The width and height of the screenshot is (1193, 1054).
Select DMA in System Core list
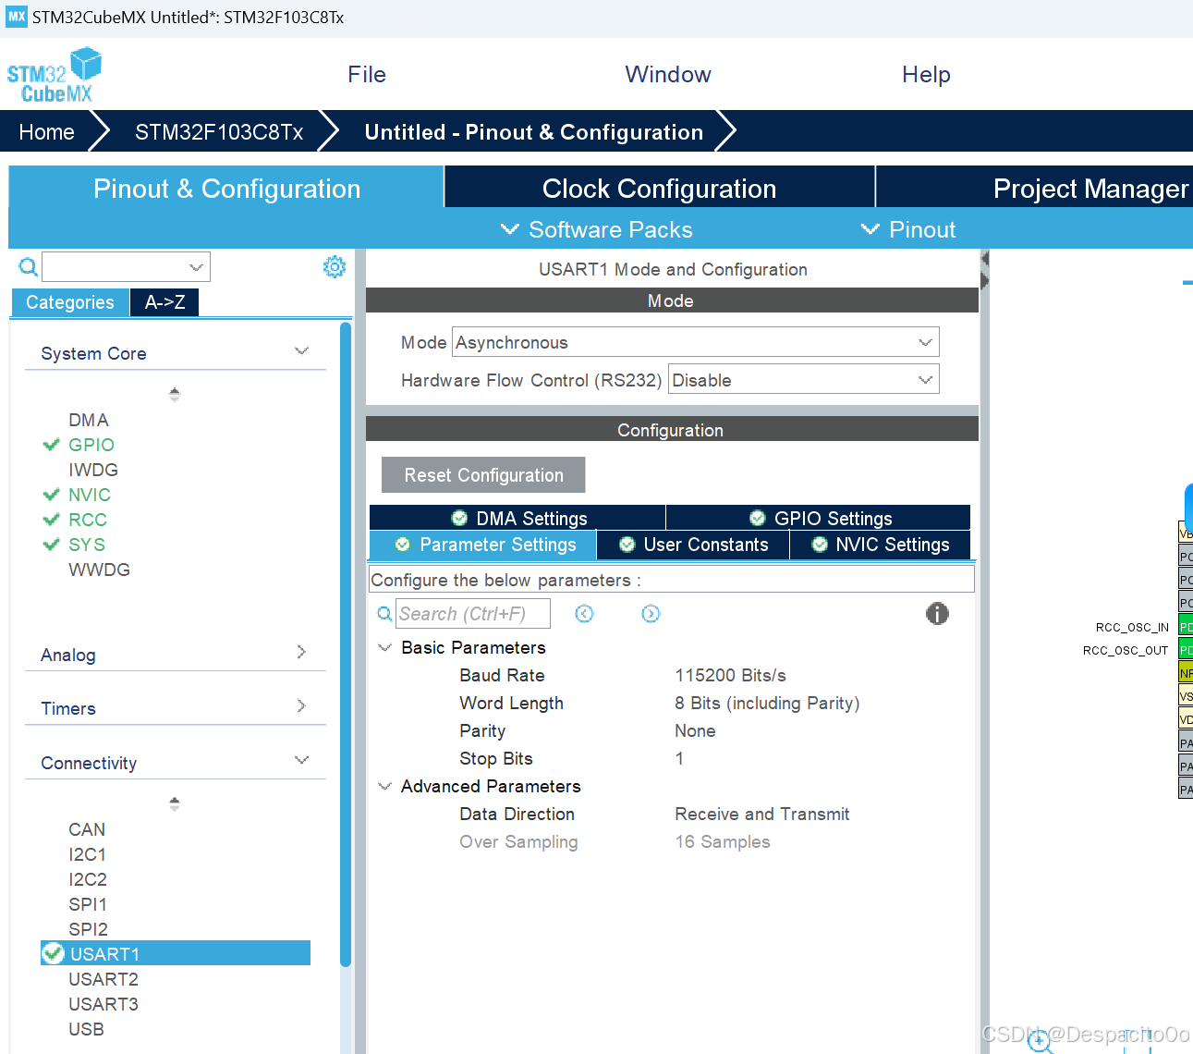pos(89,420)
